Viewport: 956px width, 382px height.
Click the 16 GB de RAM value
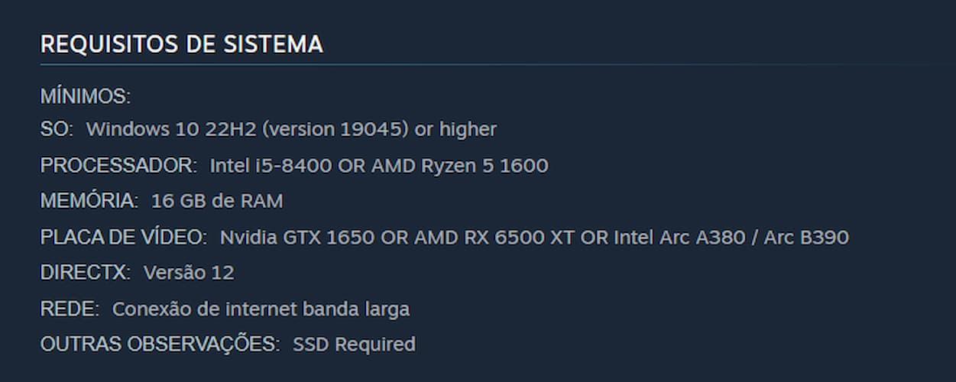tap(217, 202)
